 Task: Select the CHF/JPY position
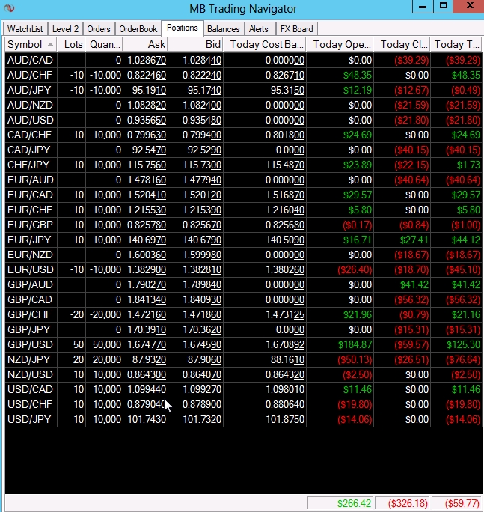coord(243,165)
